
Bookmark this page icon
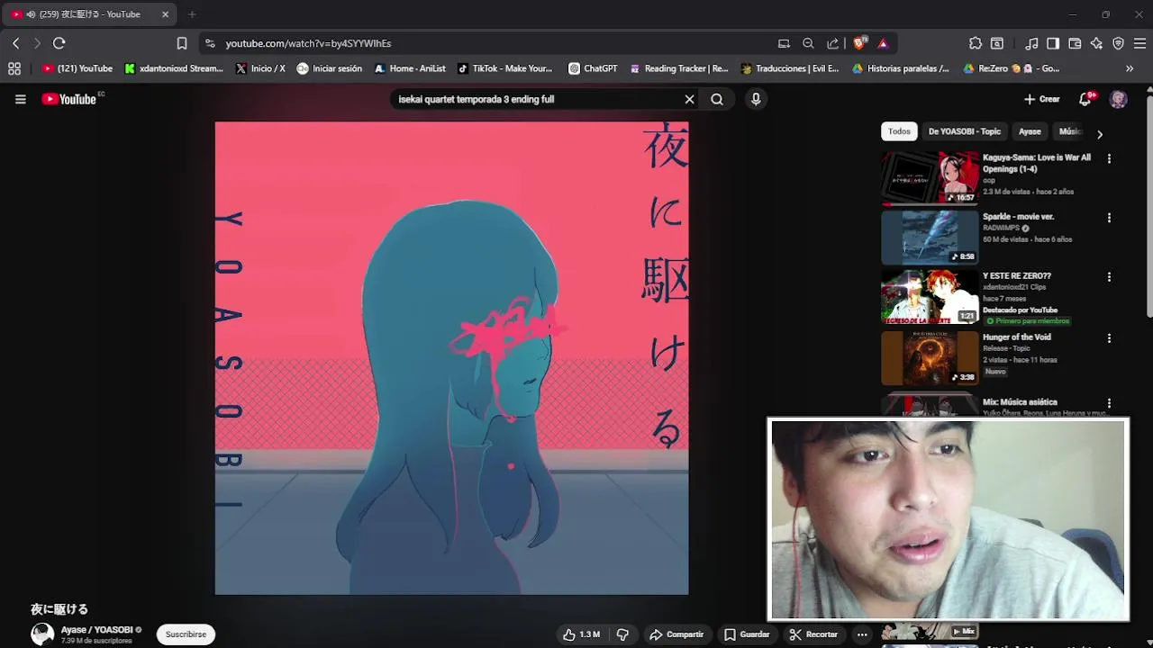pos(182,43)
